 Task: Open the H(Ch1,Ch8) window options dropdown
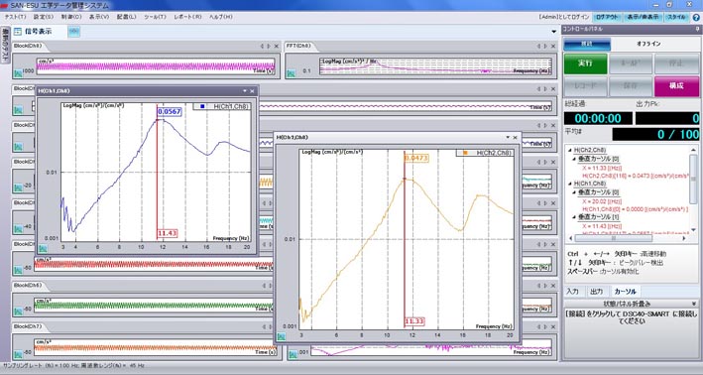click(x=245, y=91)
